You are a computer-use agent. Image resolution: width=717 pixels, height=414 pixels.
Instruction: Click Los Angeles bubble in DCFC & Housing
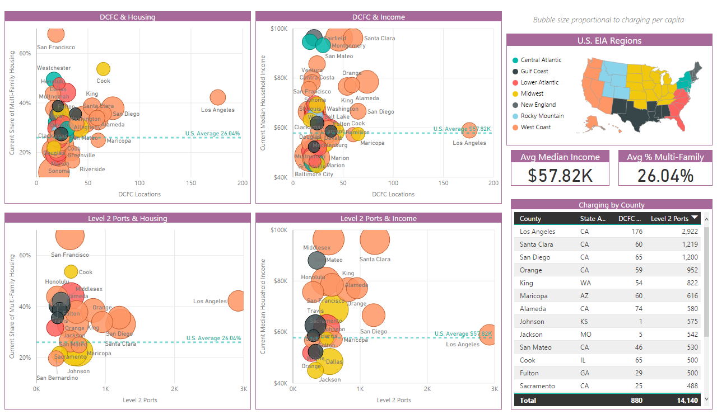217,97
